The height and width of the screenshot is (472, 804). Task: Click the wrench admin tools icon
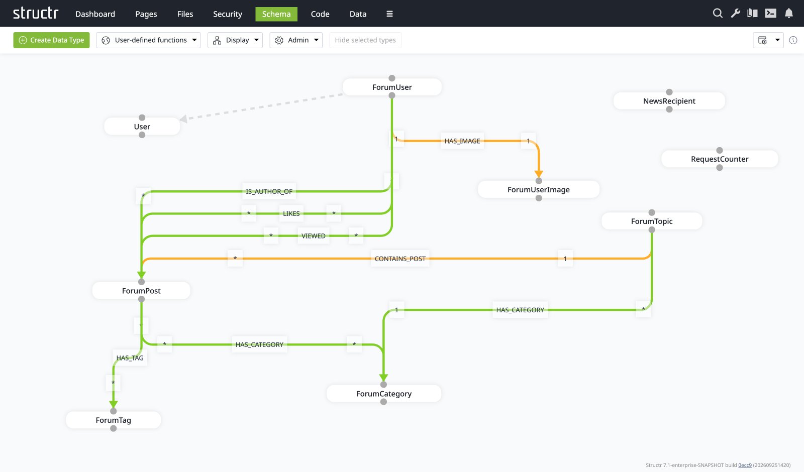[x=736, y=14]
